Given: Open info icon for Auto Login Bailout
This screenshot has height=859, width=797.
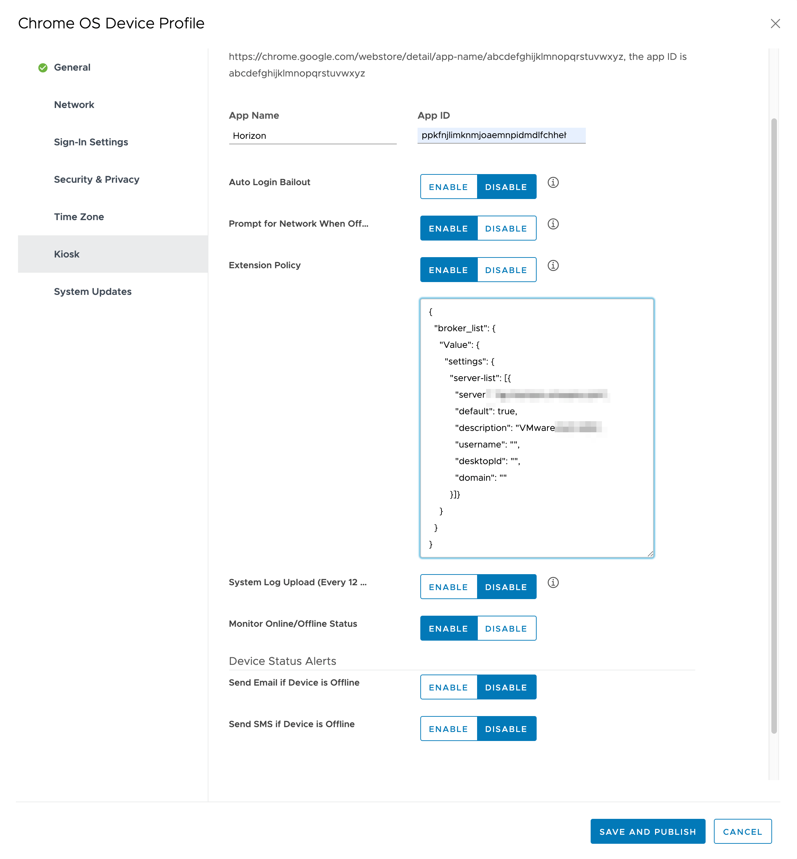Looking at the screenshot, I should [x=553, y=182].
